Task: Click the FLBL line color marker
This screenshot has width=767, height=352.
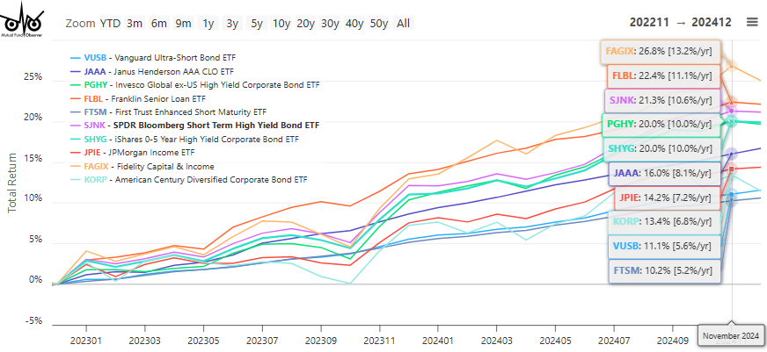Action: [75, 99]
